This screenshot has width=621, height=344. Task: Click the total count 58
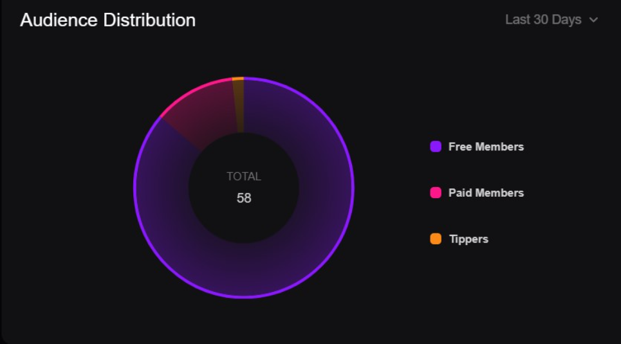243,198
